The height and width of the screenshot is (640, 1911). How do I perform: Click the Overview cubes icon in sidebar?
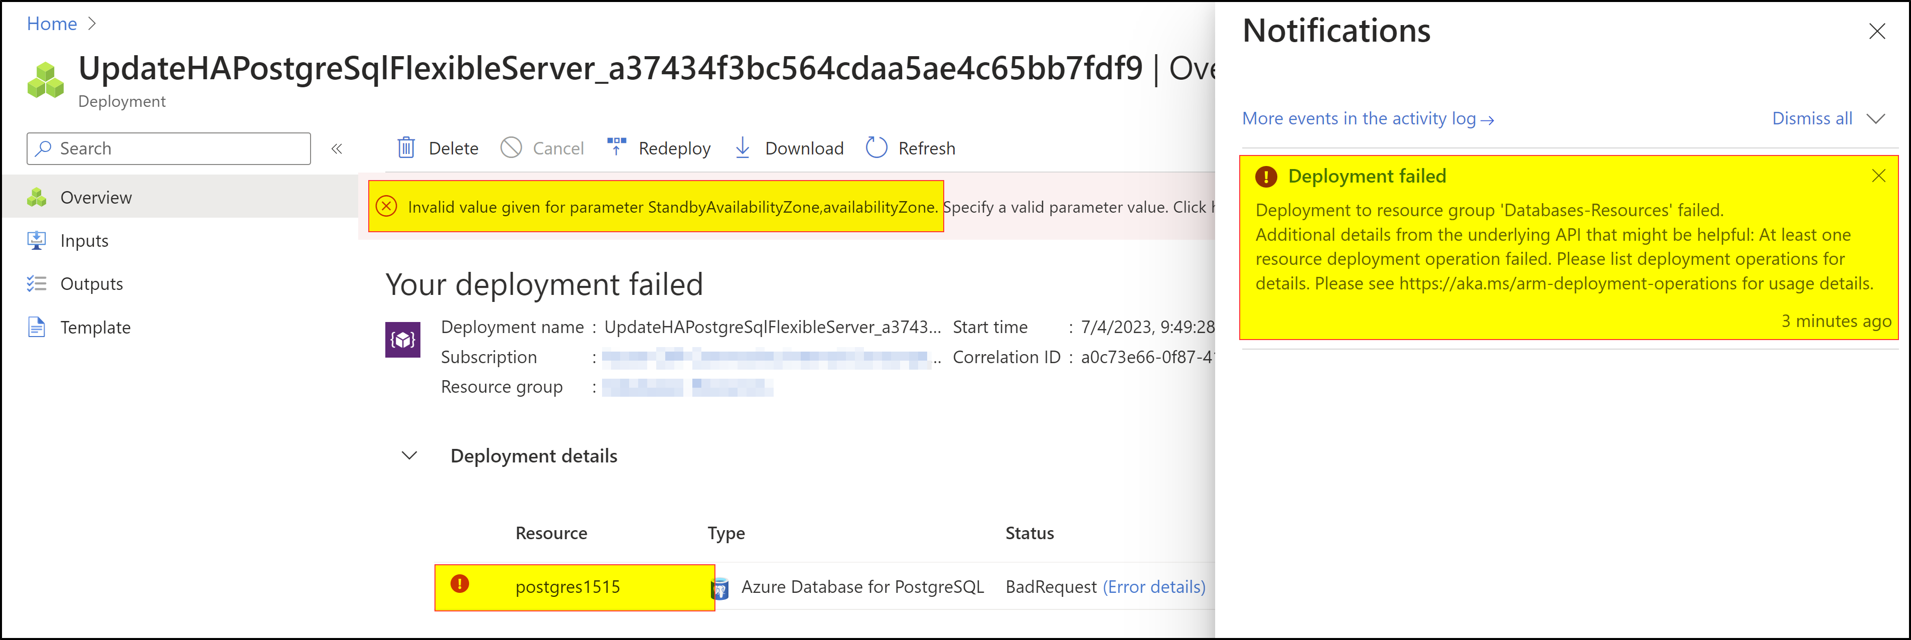pyautogui.click(x=36, y=197)
